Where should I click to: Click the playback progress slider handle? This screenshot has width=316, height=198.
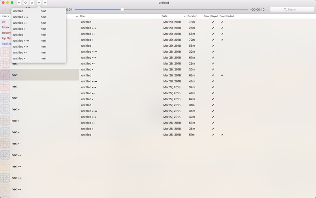122,9
